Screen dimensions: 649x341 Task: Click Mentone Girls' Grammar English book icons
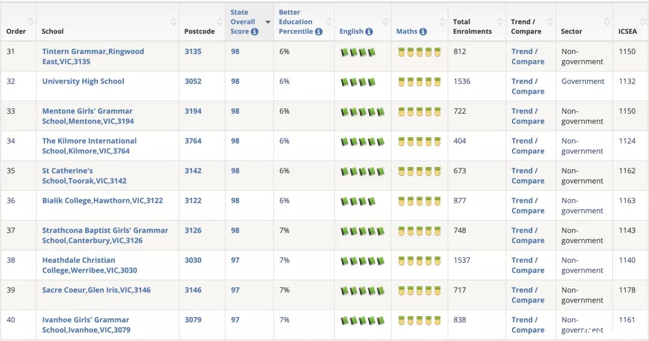[x=362, y=112]
